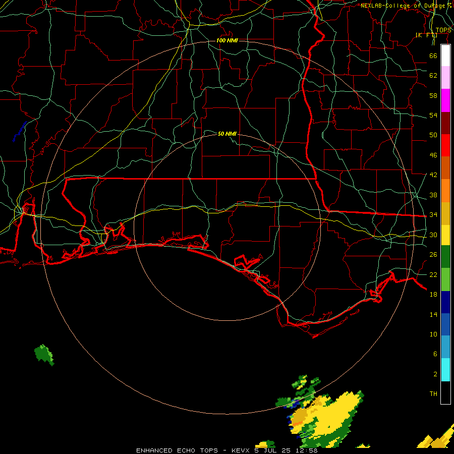
Task: Click the magenta 58 kft legend swatch
Action: coord(445,100)
